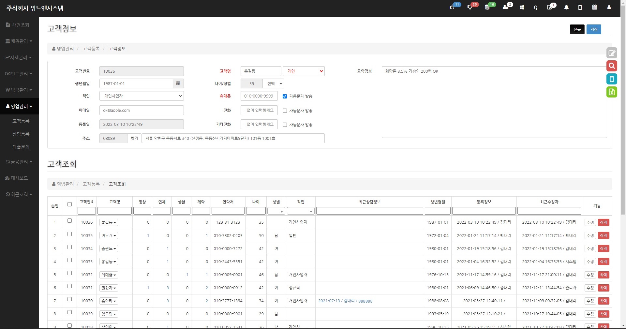Viewport: 626px width, 329px height.
Task: Click the thumbs-up icon with badge 11
Action: (x=452, y=7)
